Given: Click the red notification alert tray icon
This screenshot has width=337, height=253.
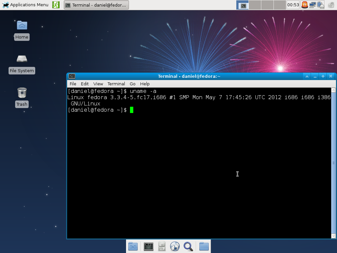Looking at the screenshot, I should pos(304,5).
